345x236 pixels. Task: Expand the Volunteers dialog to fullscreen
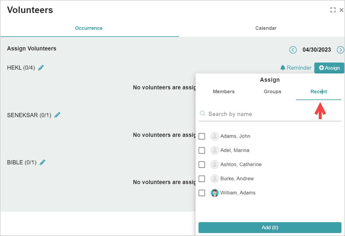click(333, 10)
